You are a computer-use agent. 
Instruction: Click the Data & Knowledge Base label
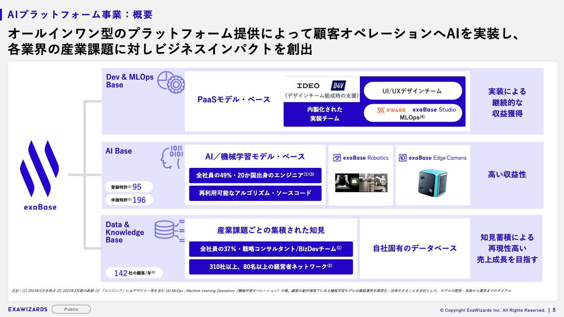point(125,232)
